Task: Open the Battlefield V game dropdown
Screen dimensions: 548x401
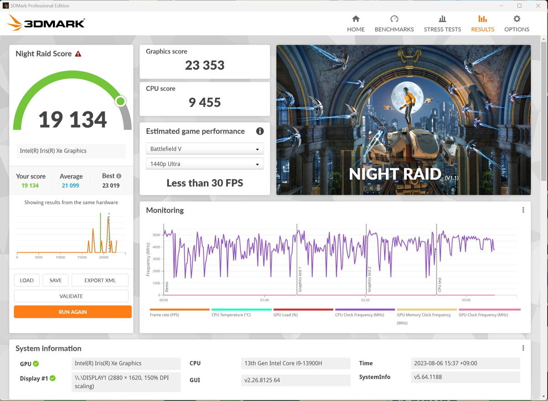Action: tap(205, 149)
